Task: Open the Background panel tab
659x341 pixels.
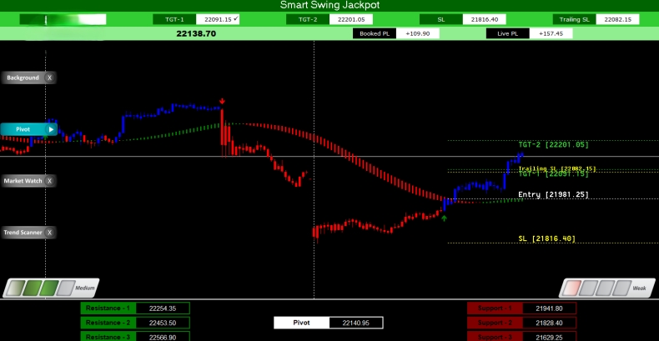Action: (x=23, y=78)
